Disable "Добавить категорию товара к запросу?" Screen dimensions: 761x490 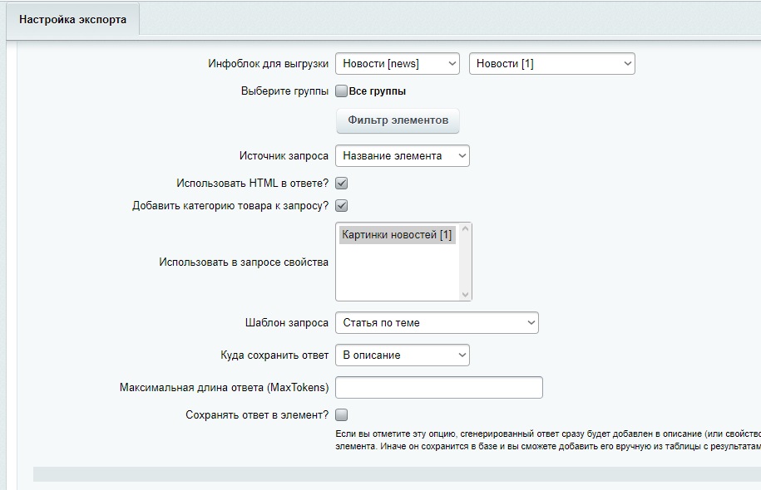pyautogui.click(x=340, y=205)
